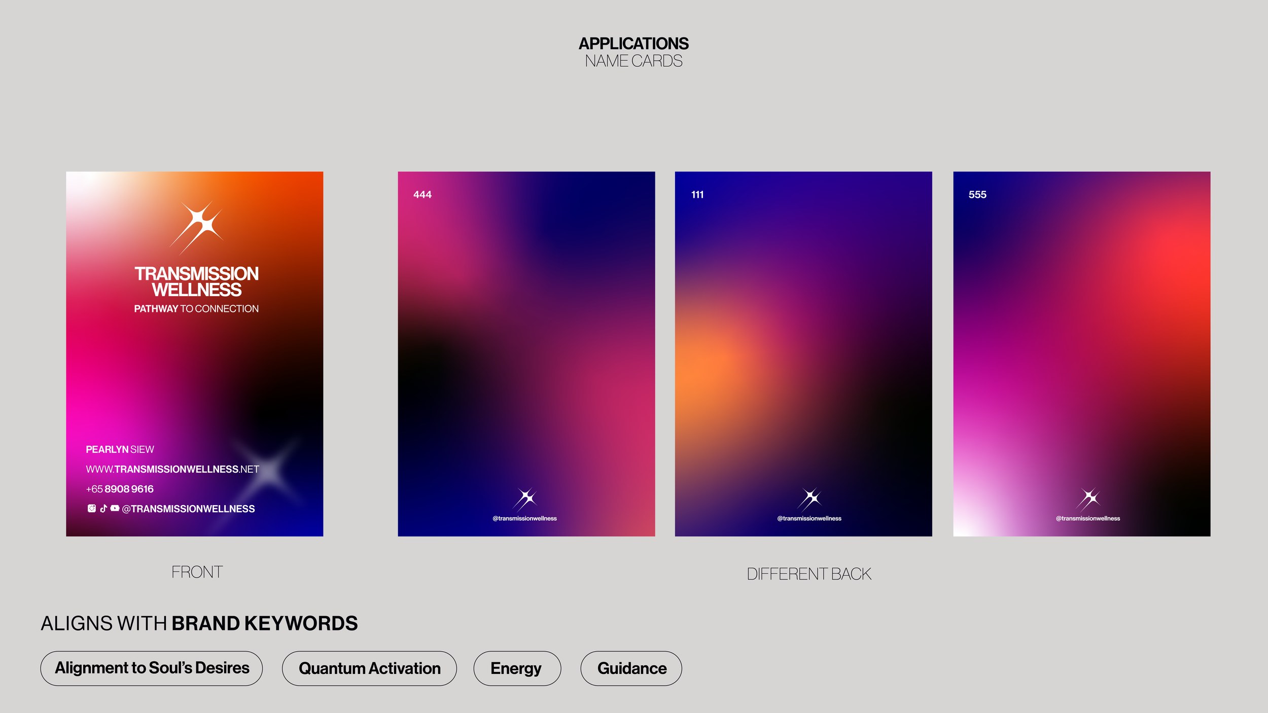The width and height of the screenshot is (1268, 713).
Task: Click @transmissionwellness handle on 555 card
Action: 1088,518
